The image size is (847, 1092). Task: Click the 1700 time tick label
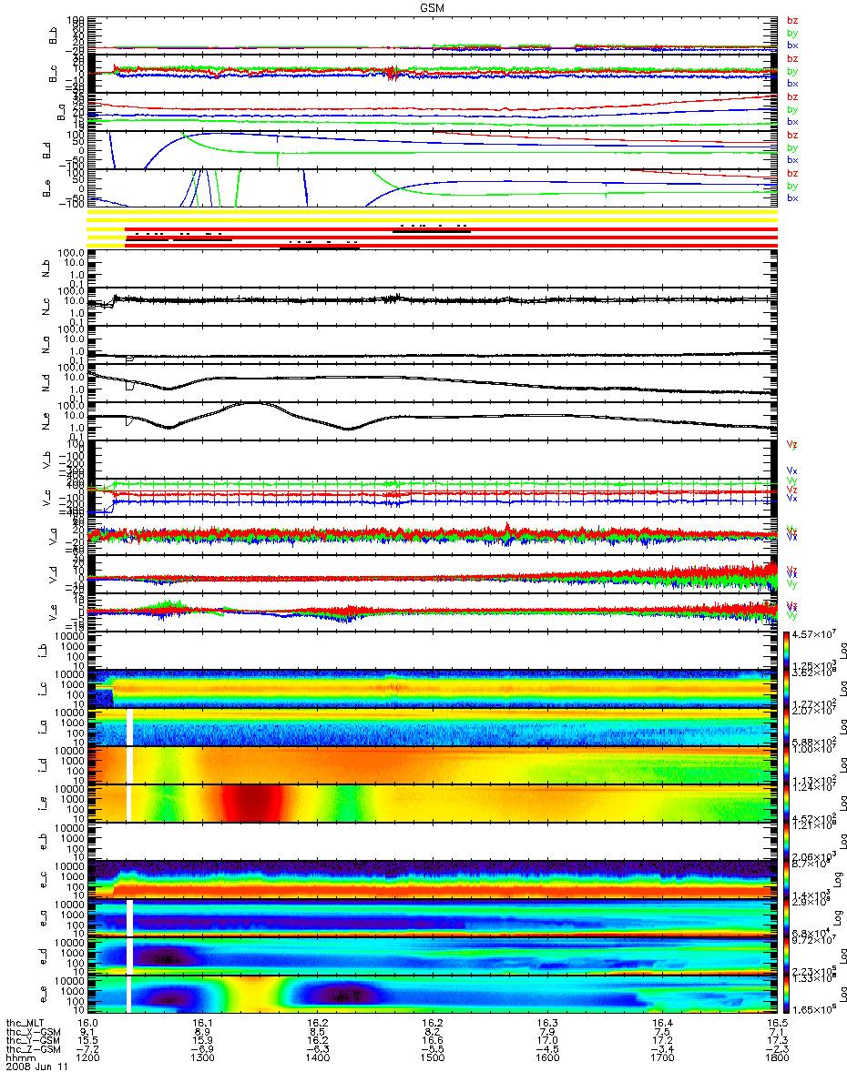(x=661, y=1057)
